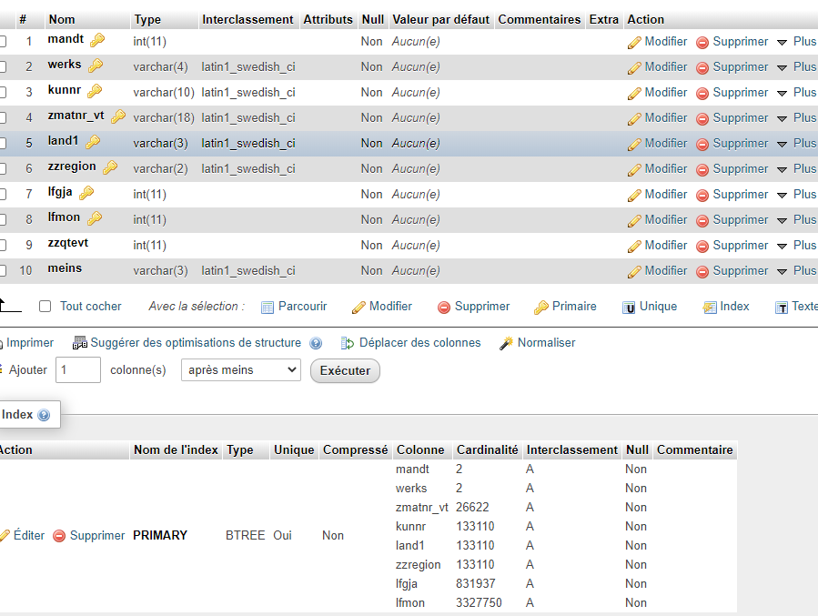Check the Tout cocher checkbox
818x616 pixels.
click(x=45, y=307)
